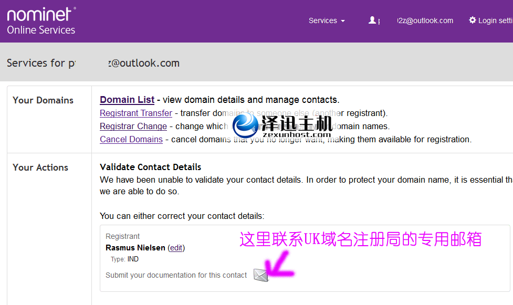Screen dimensions: 513x305
Task: Open the Domain List link
Action: click(x=127, y=99)
